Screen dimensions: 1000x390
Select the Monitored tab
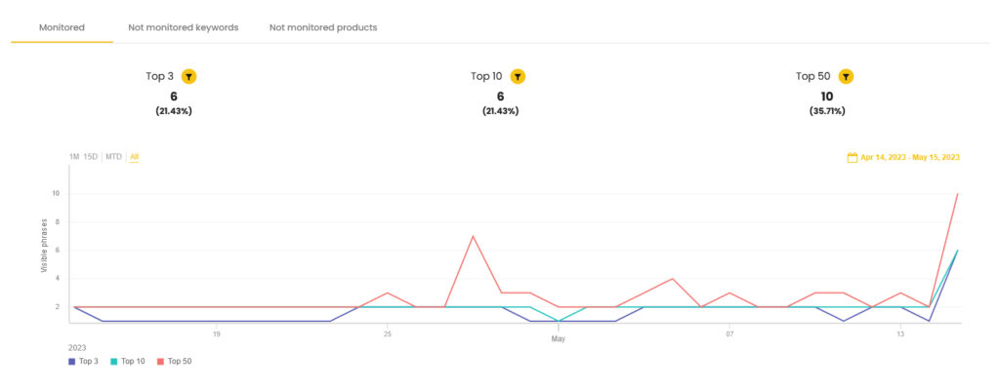click(62, 28)
